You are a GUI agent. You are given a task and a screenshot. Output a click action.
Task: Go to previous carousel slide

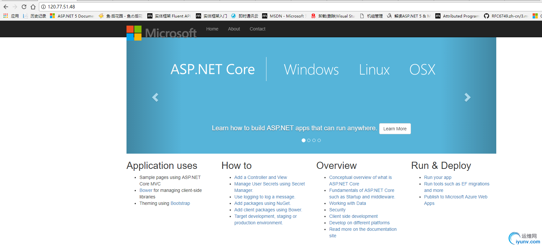155,97
